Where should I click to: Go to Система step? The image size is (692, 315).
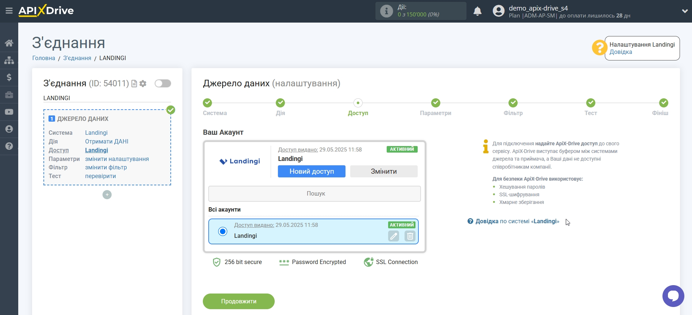208,103
